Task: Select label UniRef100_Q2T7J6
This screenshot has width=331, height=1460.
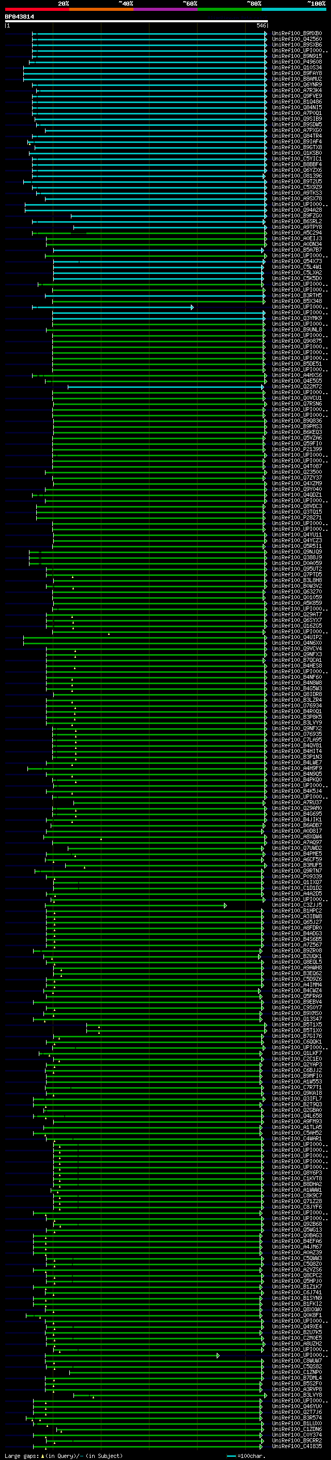Action: click(x=297, y=1412)
